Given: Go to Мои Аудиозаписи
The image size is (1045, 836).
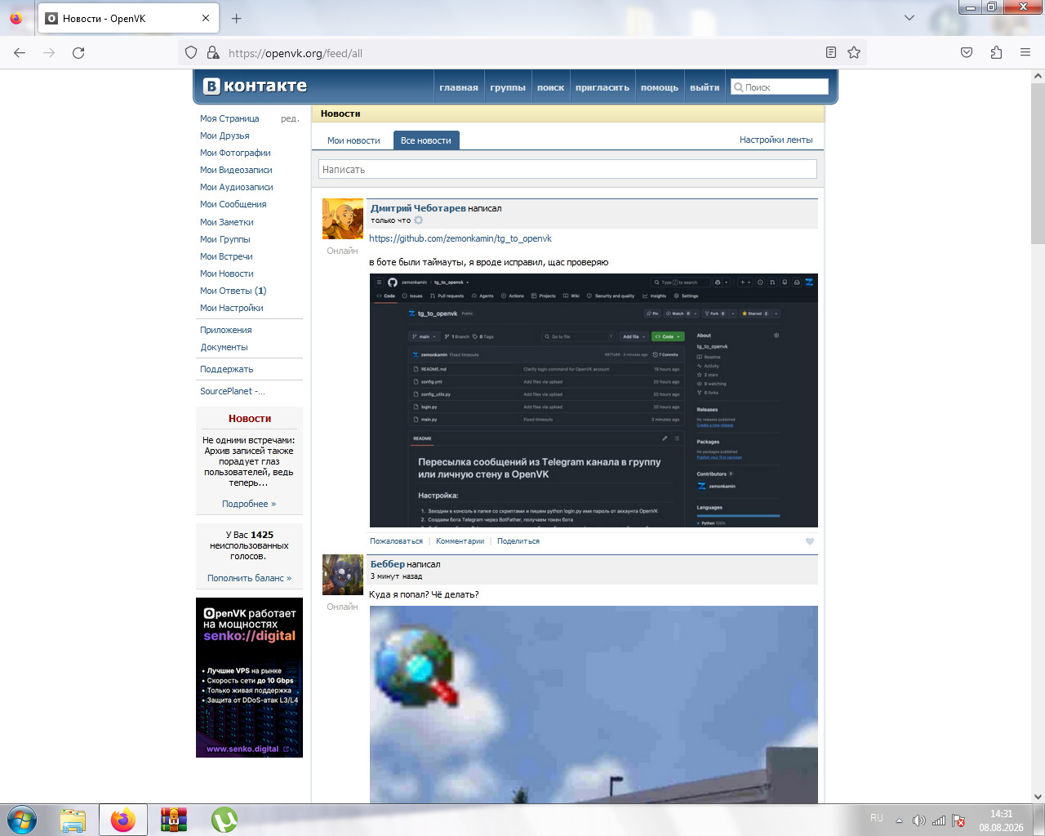Looking at the screenshot, I should [237, 187].
